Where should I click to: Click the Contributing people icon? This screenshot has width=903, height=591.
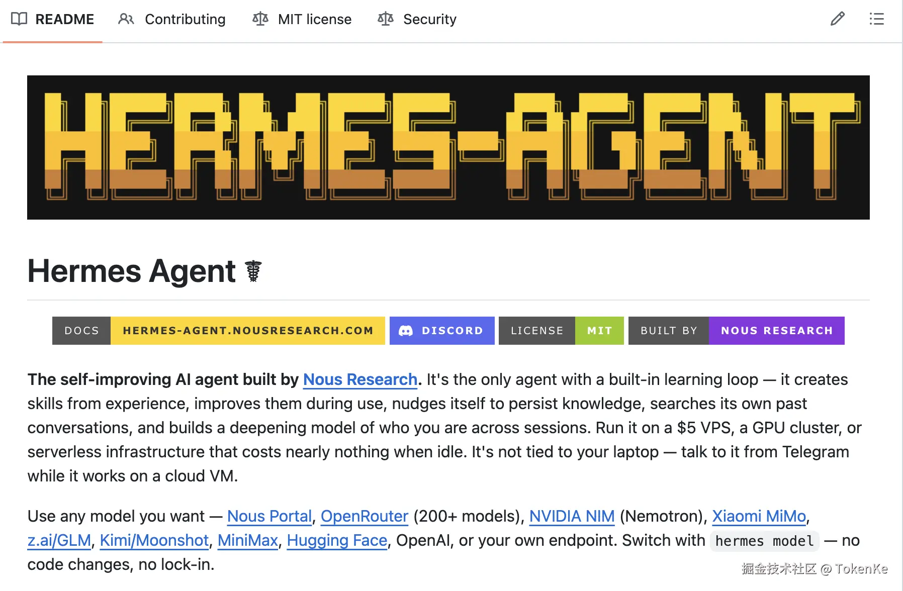pyautogui.click(x=126, y=19)
